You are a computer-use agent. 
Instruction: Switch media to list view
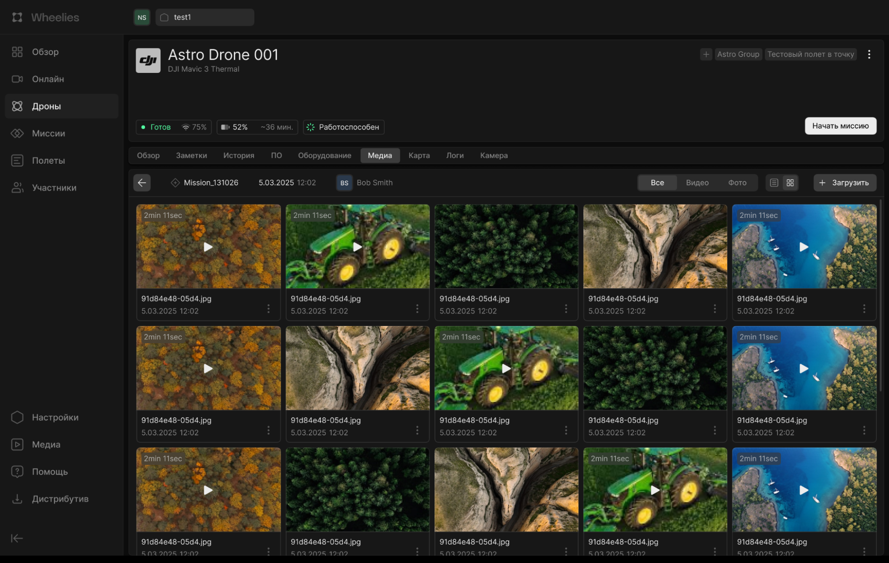click(774, 183)
